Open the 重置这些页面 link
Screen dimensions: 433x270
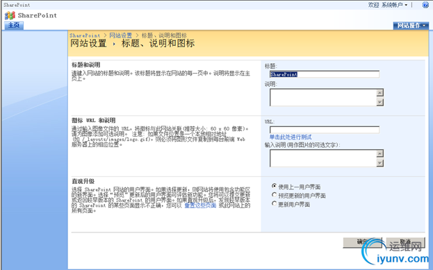click(200, 205)
